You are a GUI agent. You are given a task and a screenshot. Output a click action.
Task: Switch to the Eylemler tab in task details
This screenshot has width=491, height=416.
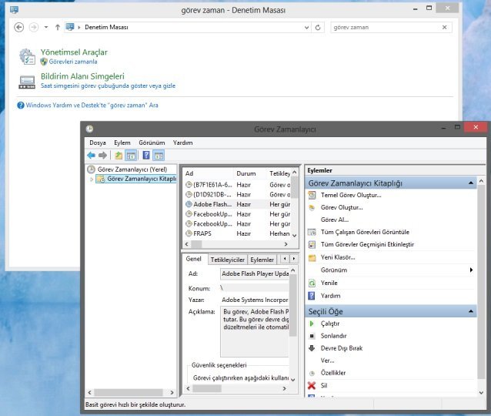tap(262, 260)
